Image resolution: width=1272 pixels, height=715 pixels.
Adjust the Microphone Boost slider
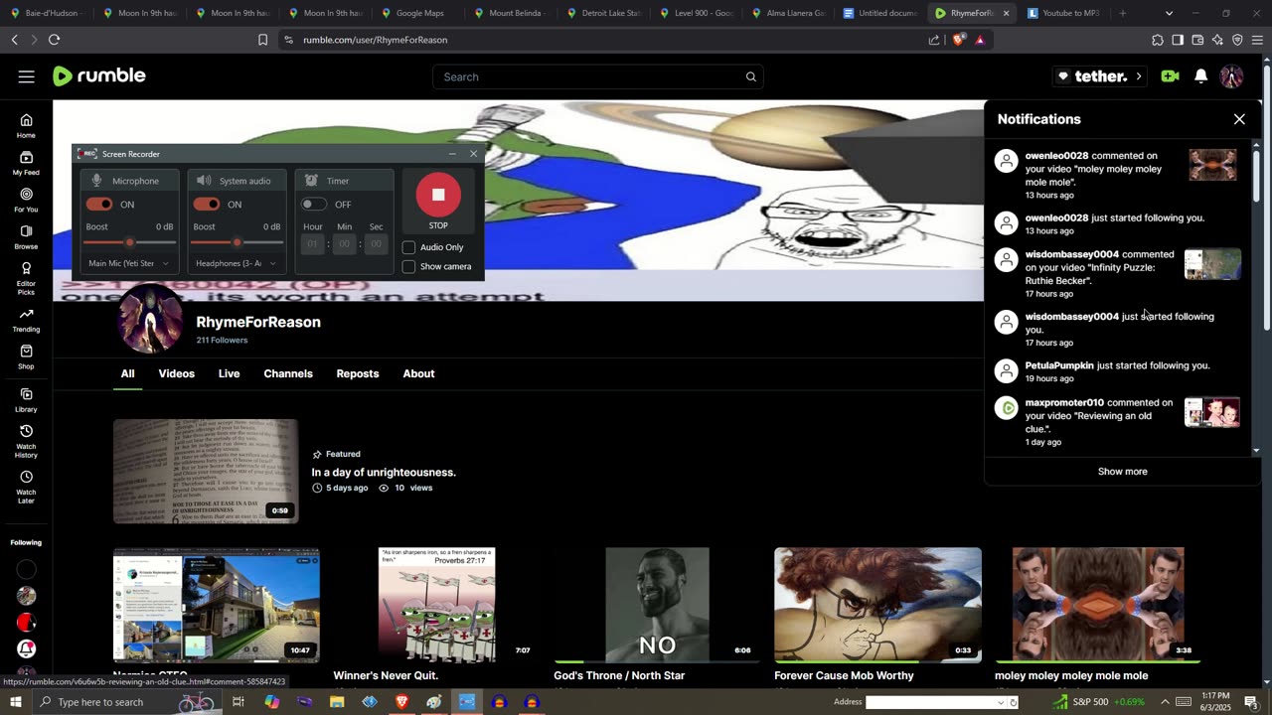point(129,242)
